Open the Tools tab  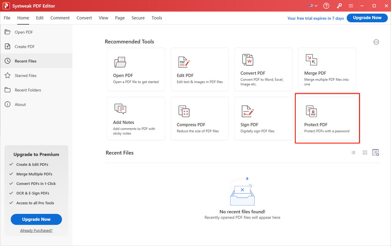(x=157, y=18)
